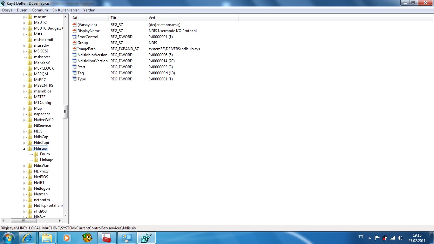Click the 0x0000000d (13) data cell
The width and height of the screenshot is (434, 244).
[162, 73]
